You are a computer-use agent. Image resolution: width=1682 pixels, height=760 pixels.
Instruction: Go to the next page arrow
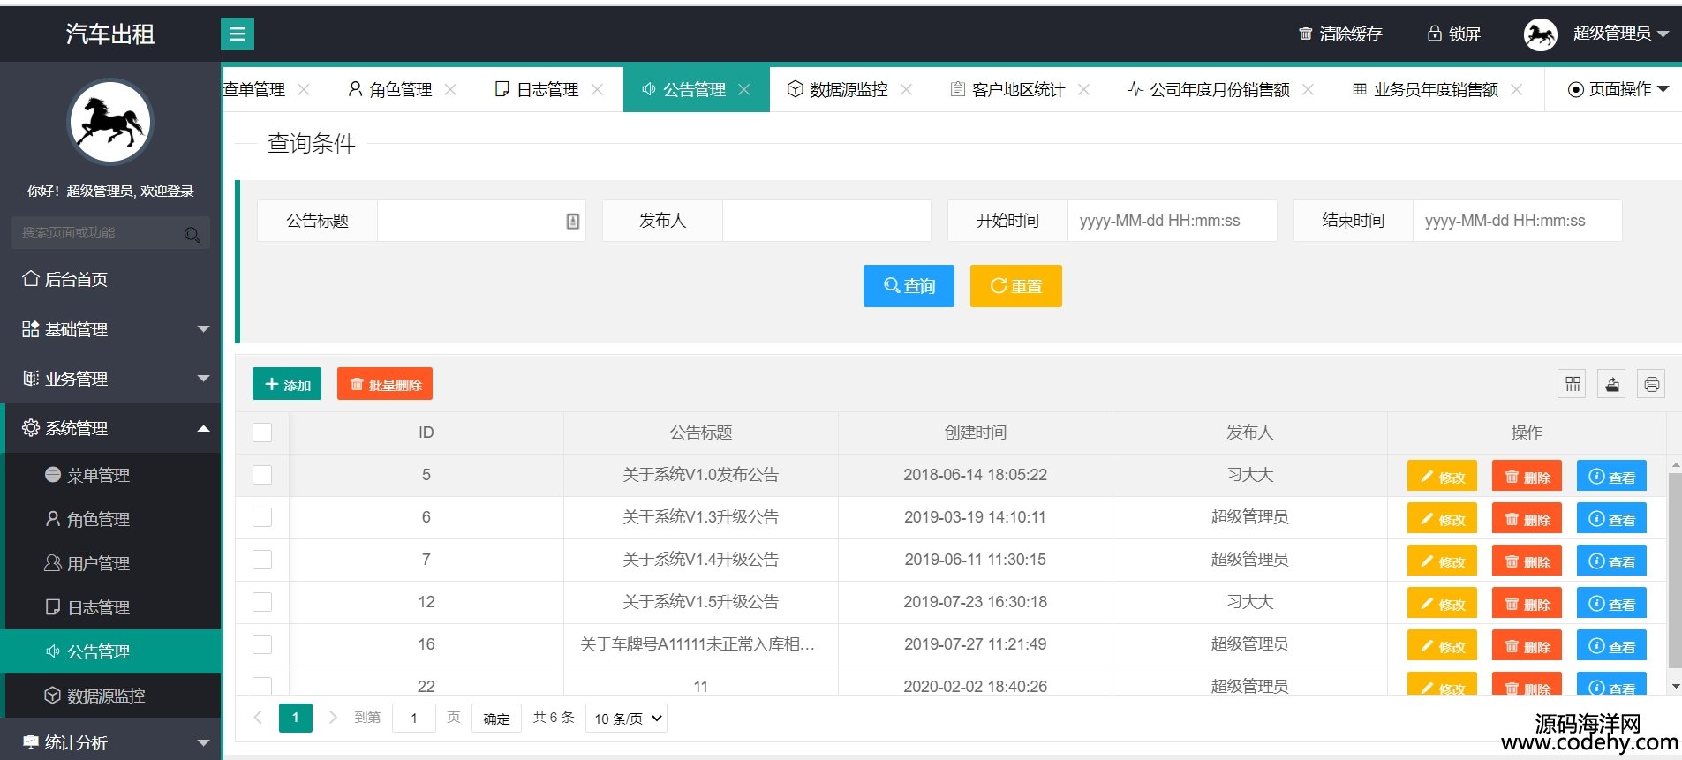(x=333, y=718)
